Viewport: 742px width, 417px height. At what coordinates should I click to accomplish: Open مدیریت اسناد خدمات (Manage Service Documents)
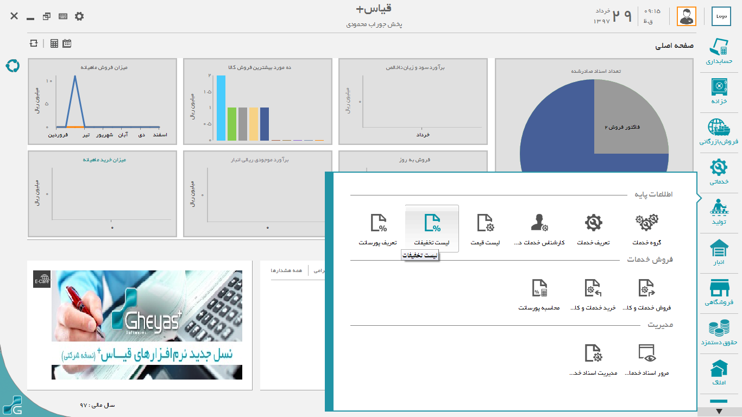tap(593, 360)
